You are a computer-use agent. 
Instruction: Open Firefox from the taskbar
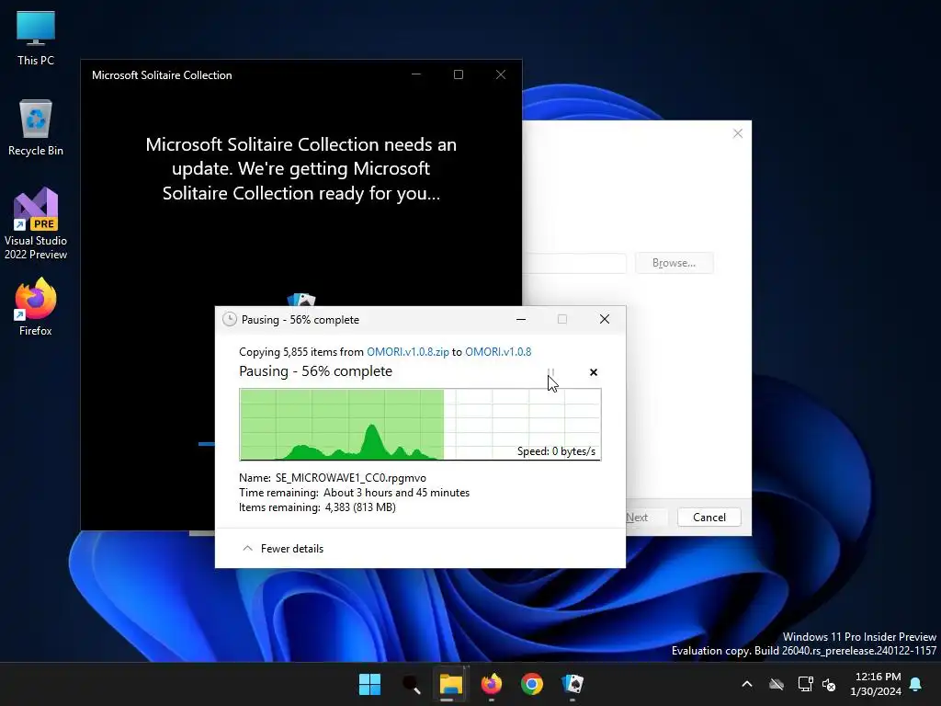pos(492,684)
